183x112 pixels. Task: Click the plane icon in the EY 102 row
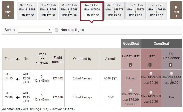(x=18, y=79)
